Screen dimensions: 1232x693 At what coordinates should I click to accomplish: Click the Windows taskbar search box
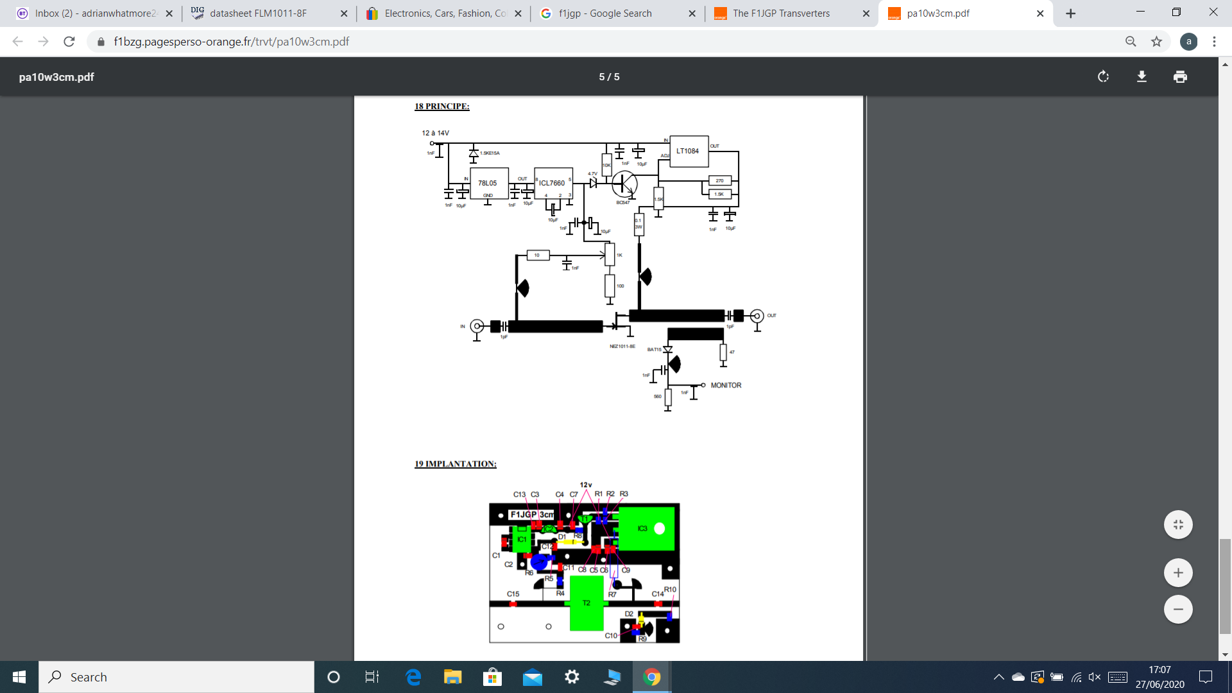pyautogui.click(x=176, y=677)
